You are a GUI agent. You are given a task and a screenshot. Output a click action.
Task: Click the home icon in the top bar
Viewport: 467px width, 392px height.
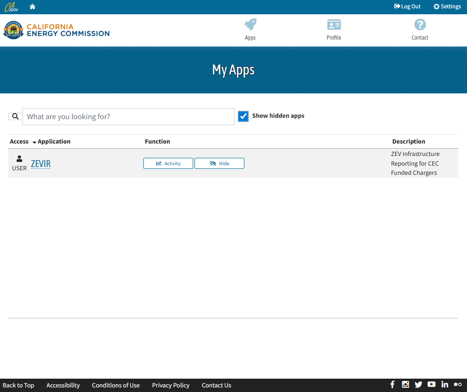pos(32,6)
